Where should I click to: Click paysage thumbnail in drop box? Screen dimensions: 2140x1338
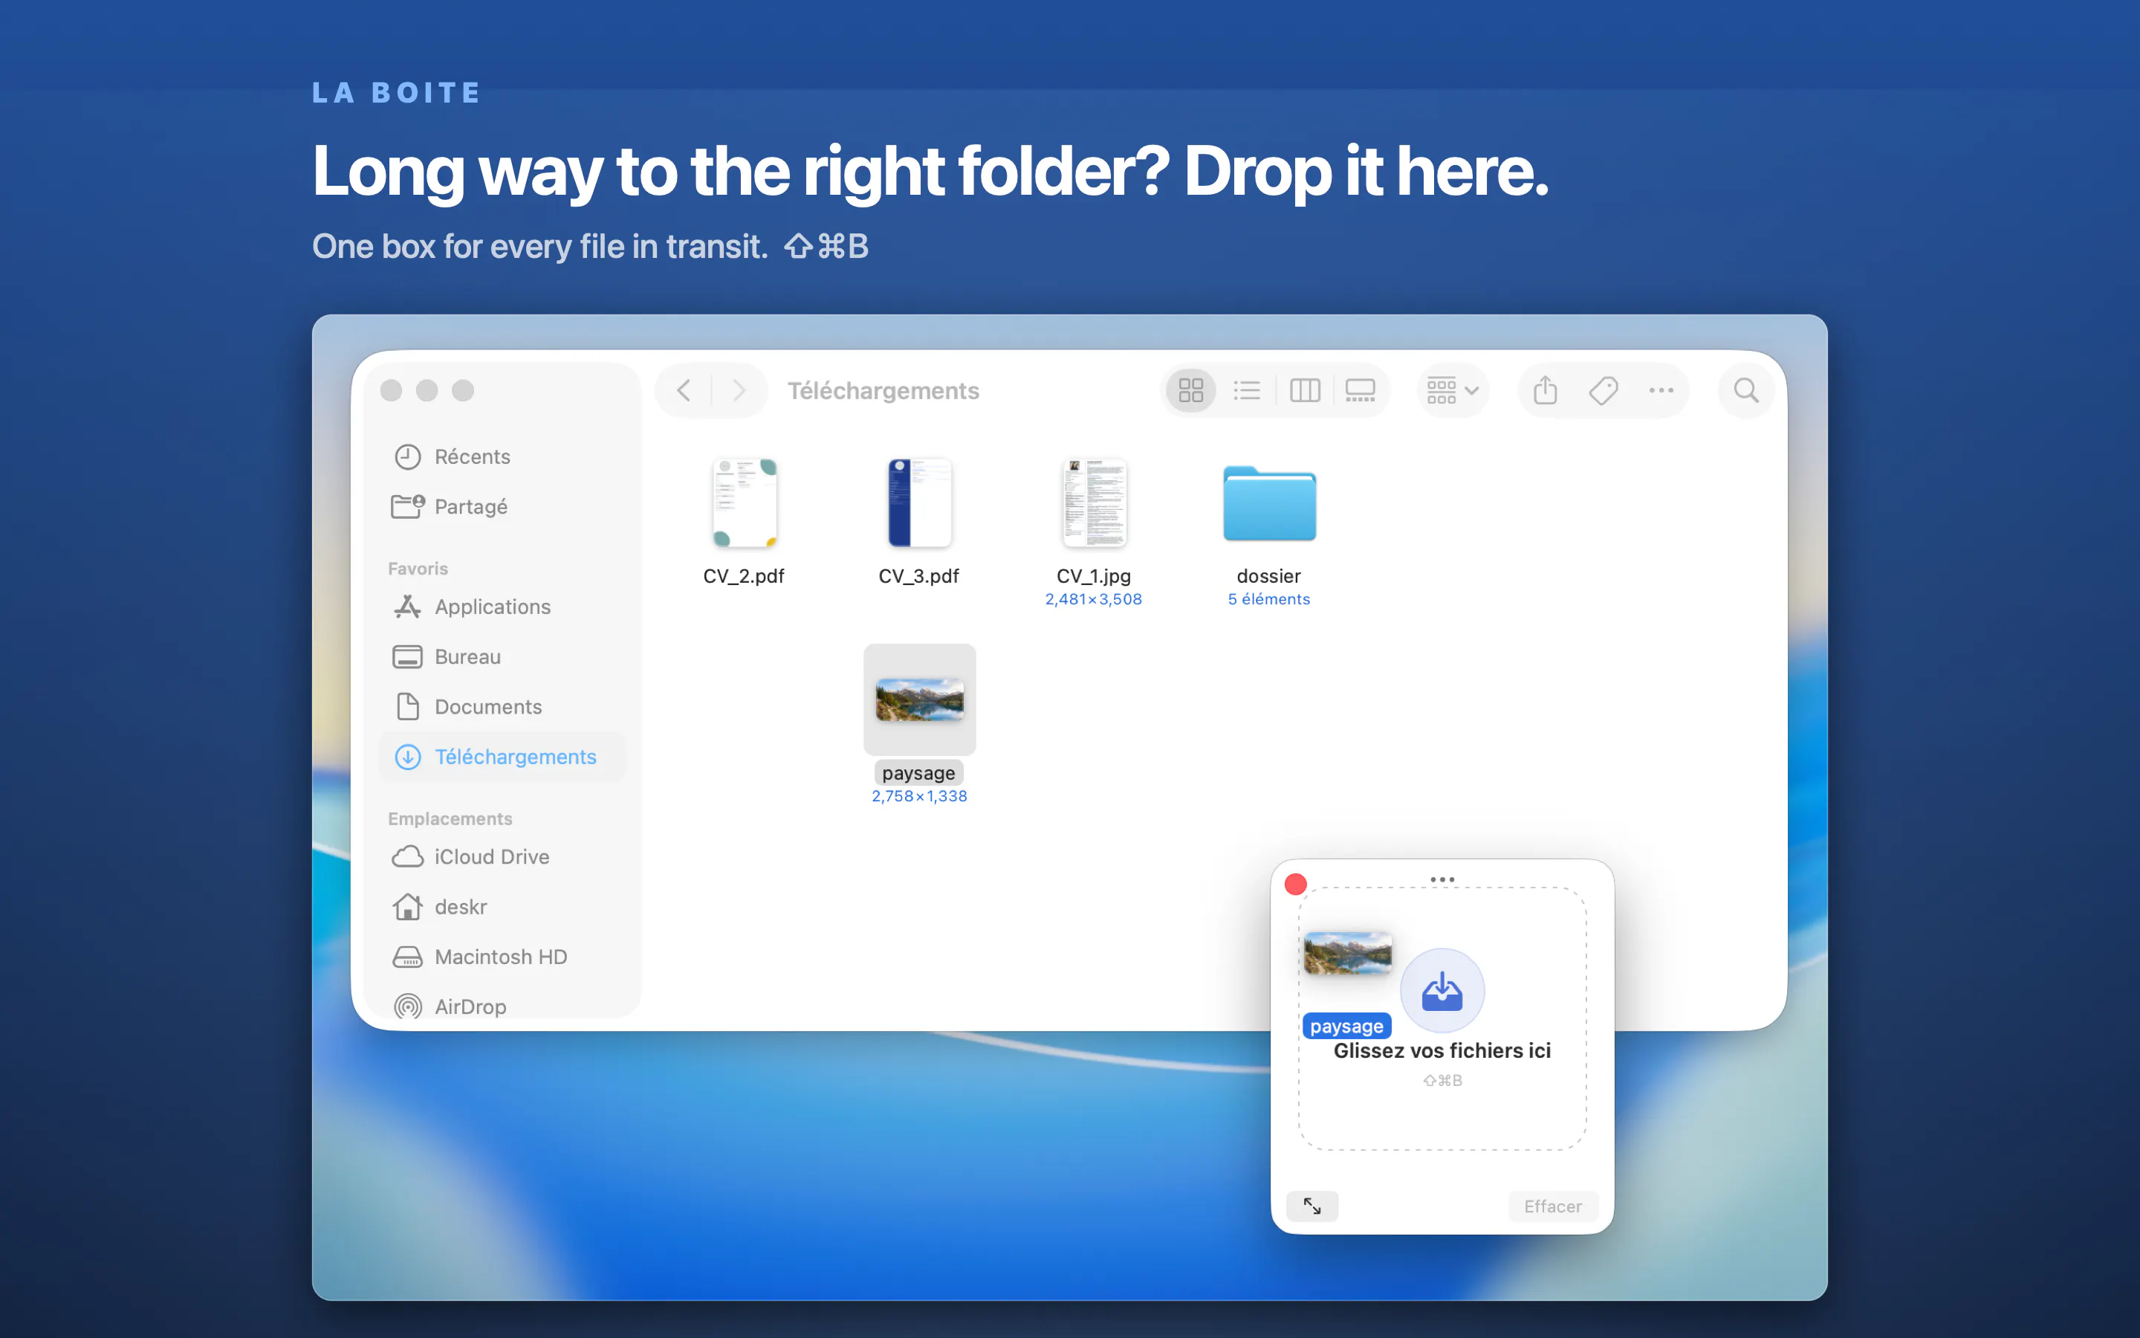(1348, 954)
